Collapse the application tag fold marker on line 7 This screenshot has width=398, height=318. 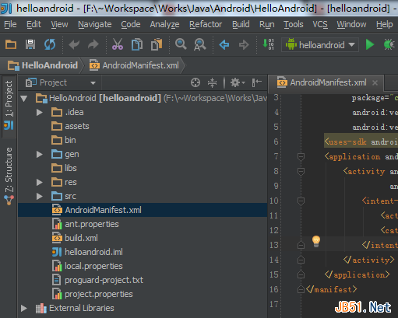coord(301,157)
